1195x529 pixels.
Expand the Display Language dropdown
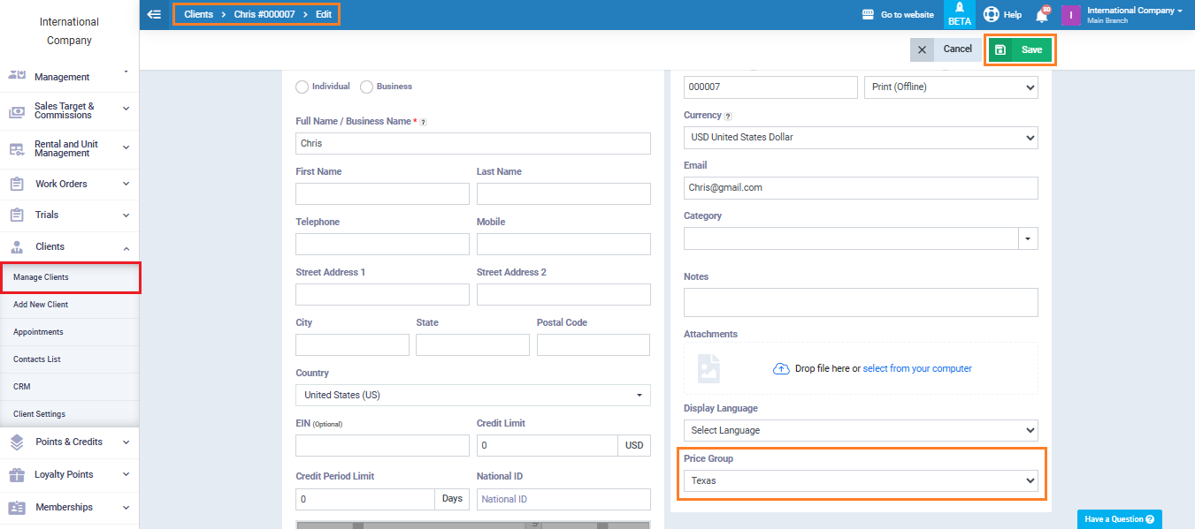click(860, 430)
